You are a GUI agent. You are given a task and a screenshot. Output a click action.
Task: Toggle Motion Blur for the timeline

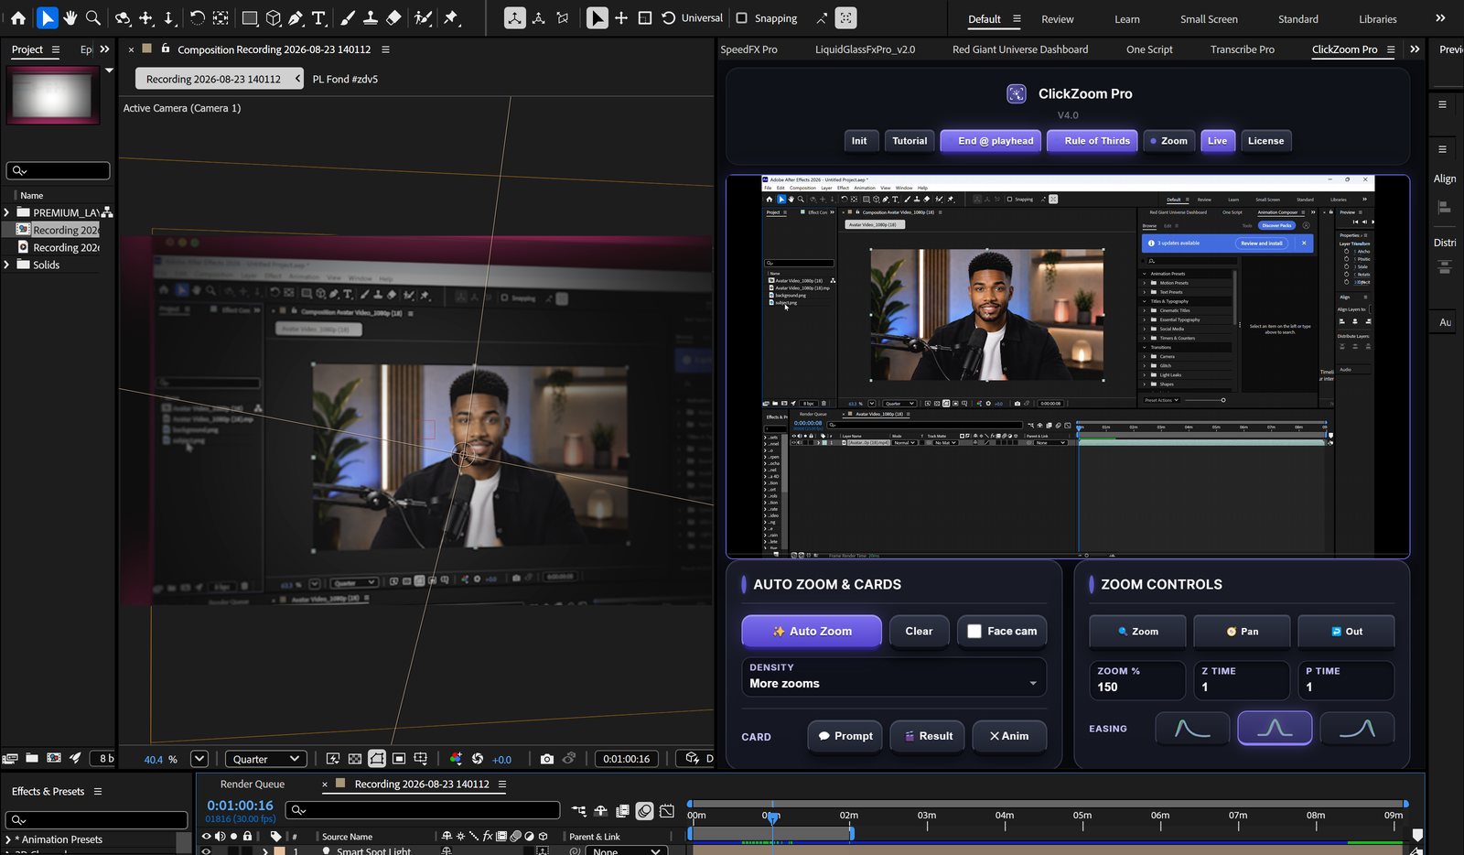click(x=644, y=810)
